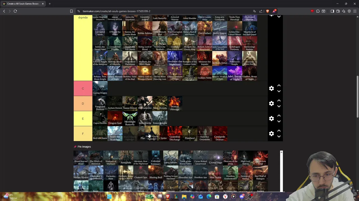This screenshot has height=201, width=359.
Task: Close the TierMaker browser tab
Action: 43,4
